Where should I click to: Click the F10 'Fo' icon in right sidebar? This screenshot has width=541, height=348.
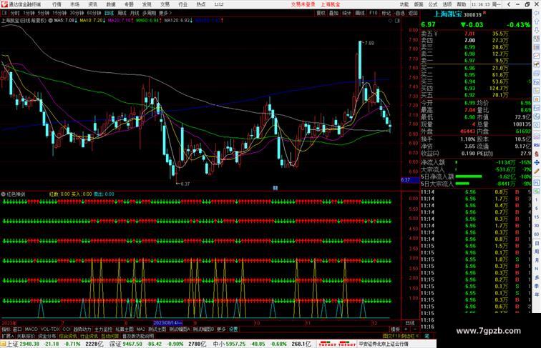[x=537, y=82]
